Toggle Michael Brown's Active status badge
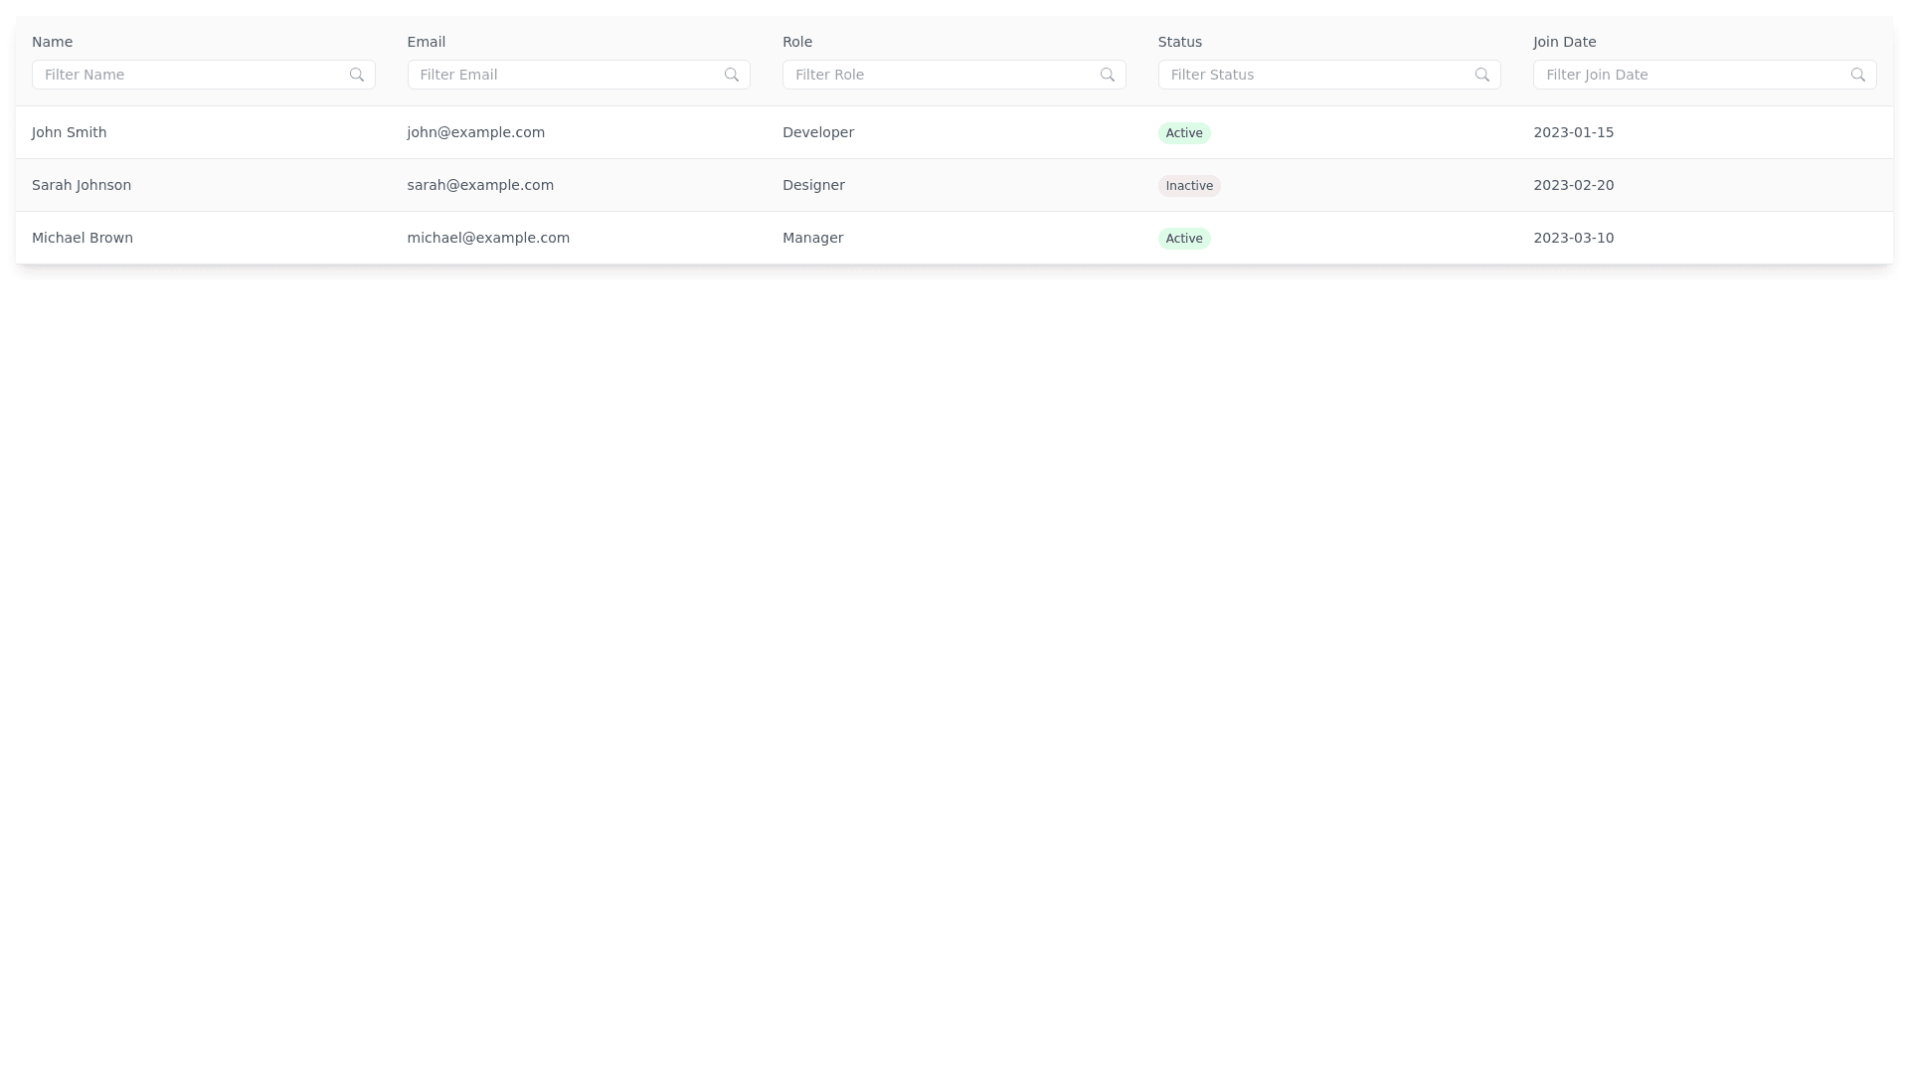 (x=1183, y=238)
